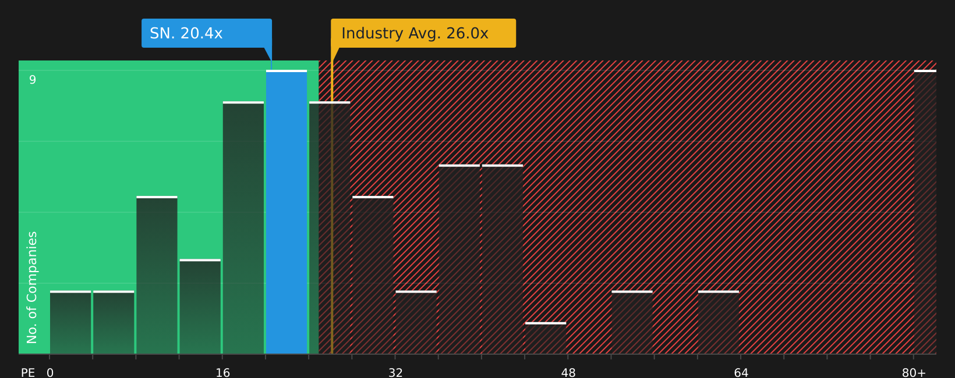This screenshot has height=378, width=955.
Task: Select the tall 80+ bar at far right
Action: 925,212
